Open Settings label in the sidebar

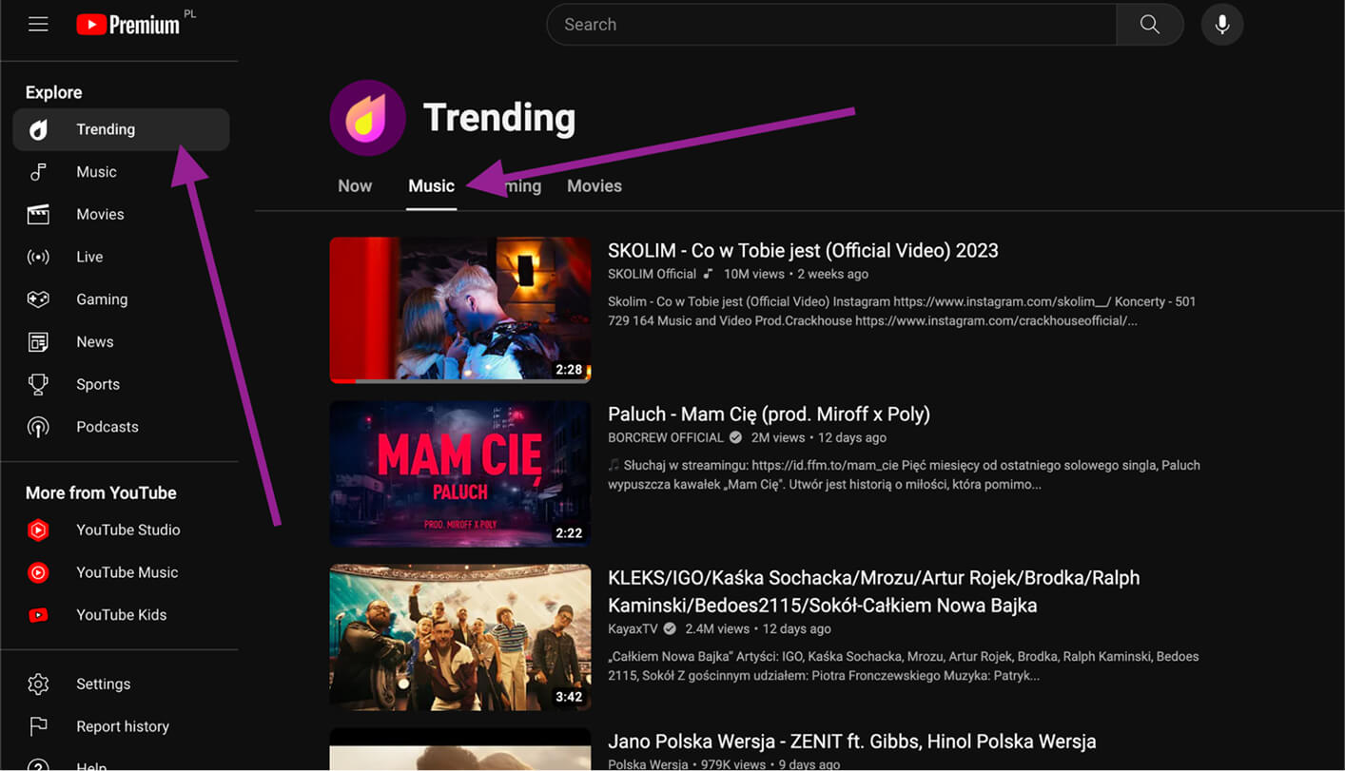[x=104, y=684]
